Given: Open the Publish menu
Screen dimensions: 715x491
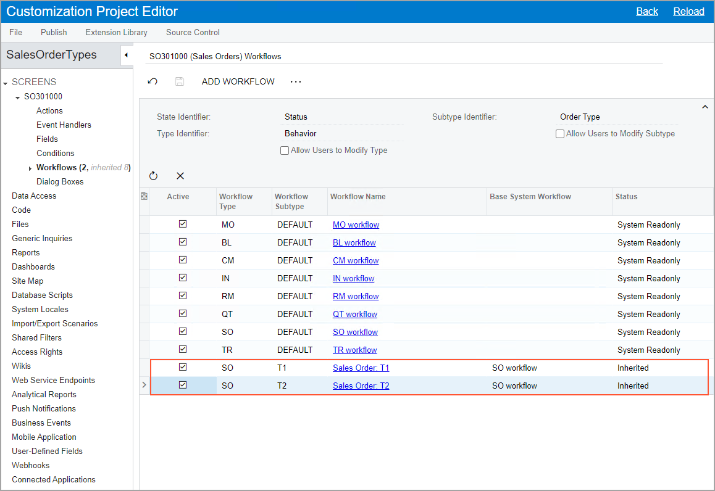Looking at the screenshot, I should [x=54, y=32].
